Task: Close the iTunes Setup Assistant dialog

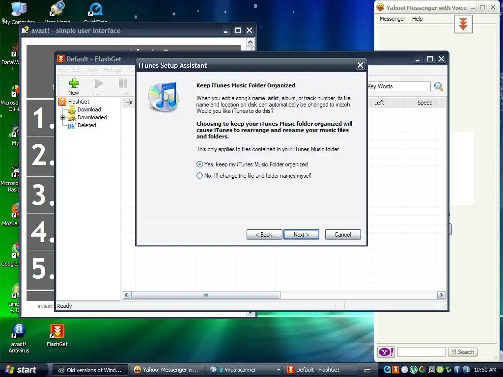Action: pos(360,65)
